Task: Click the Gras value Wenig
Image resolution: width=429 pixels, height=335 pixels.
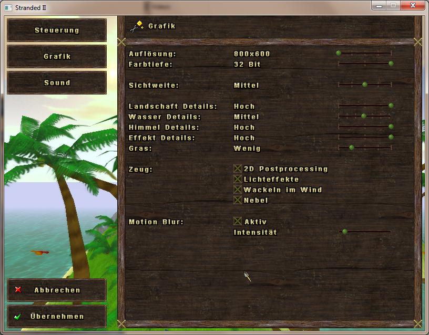Action: coord(247,149)
